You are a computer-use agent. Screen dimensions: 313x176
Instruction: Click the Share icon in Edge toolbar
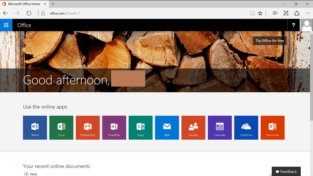297,13
